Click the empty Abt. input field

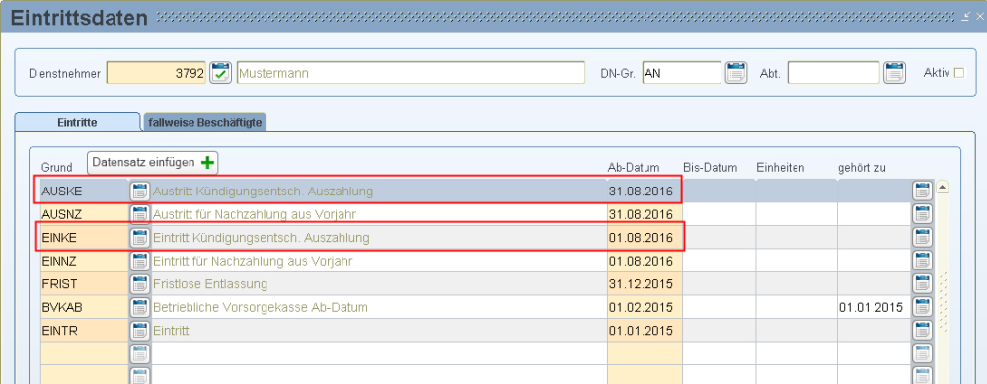click(833, 73)
